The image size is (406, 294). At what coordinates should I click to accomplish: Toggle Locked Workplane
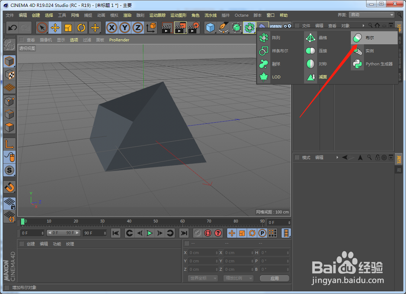click(9, 204)
